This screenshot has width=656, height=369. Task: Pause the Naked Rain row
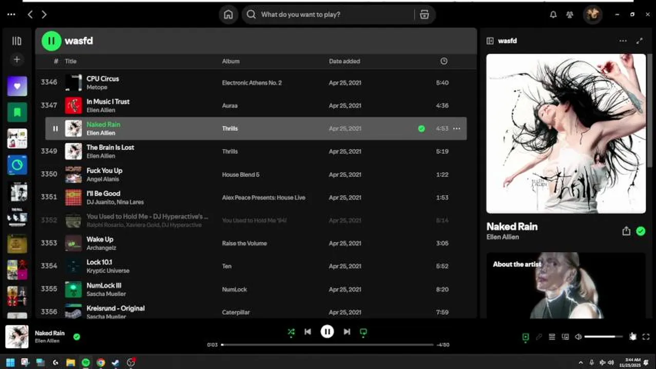tap(55, 129)
